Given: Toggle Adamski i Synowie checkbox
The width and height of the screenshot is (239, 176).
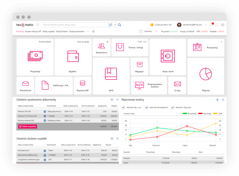Looking at the screenshot, I should [173, 107].
